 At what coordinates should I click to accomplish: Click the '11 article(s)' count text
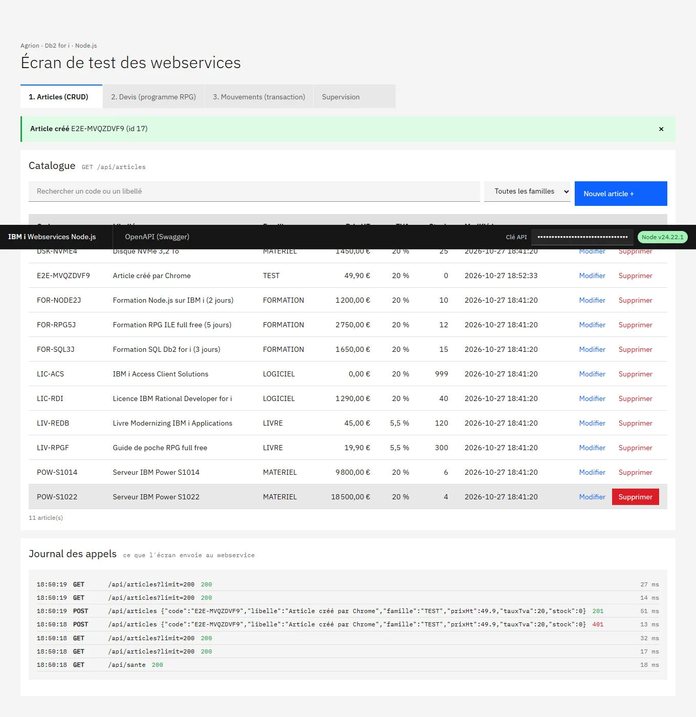(x=46, y=518)
